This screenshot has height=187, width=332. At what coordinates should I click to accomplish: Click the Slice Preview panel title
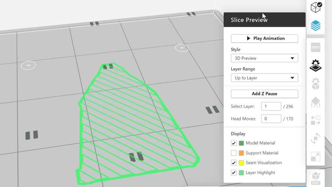click(249, 20)
